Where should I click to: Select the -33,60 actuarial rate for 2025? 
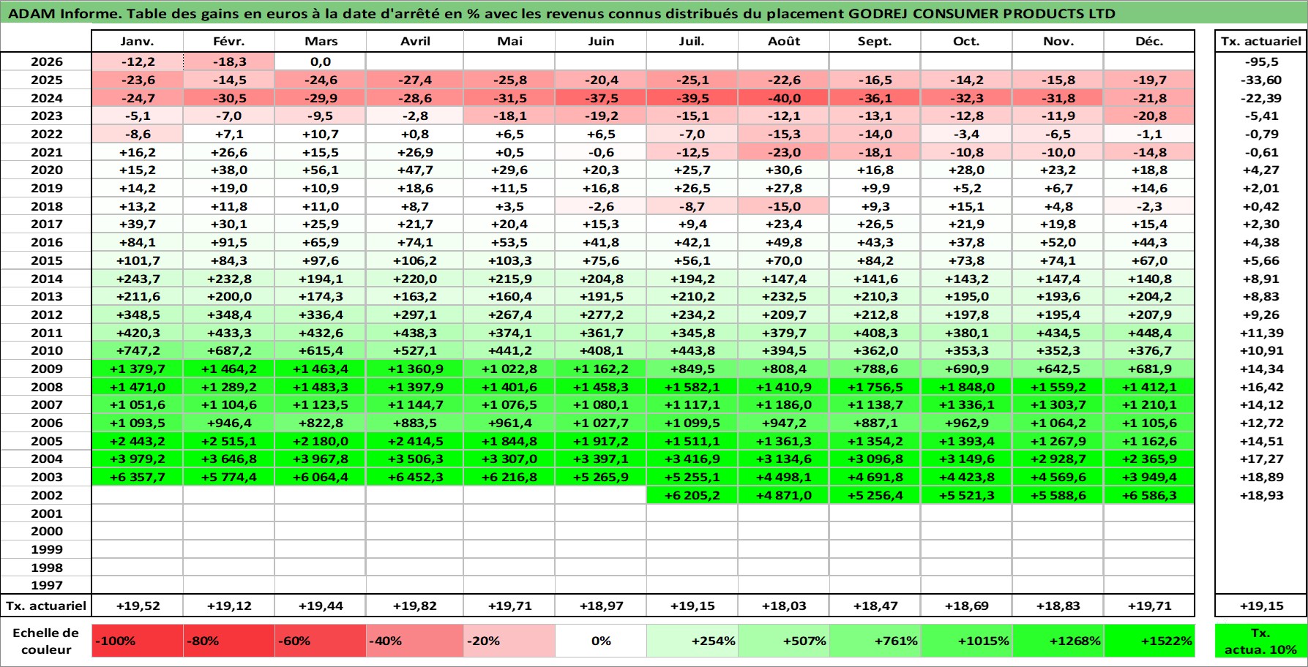point(1261,80)
